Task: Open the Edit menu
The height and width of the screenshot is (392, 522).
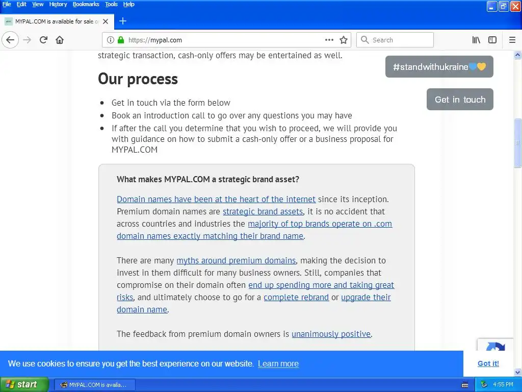Action: [21, 4]
